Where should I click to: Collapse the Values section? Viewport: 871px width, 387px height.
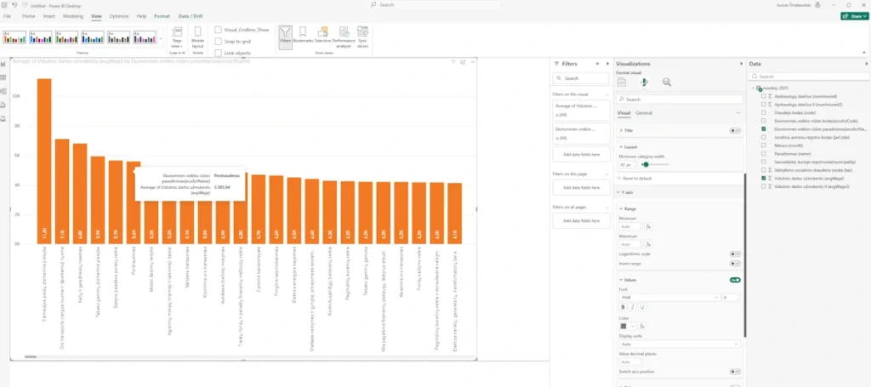tap(621, 281)
